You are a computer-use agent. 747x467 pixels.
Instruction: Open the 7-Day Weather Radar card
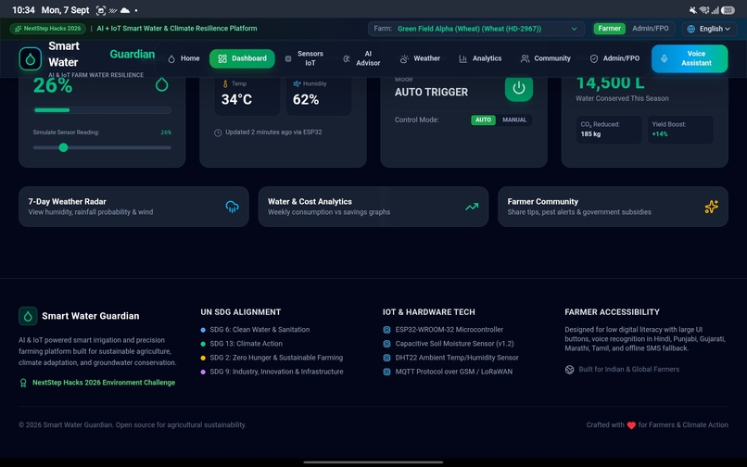point(133,207)
